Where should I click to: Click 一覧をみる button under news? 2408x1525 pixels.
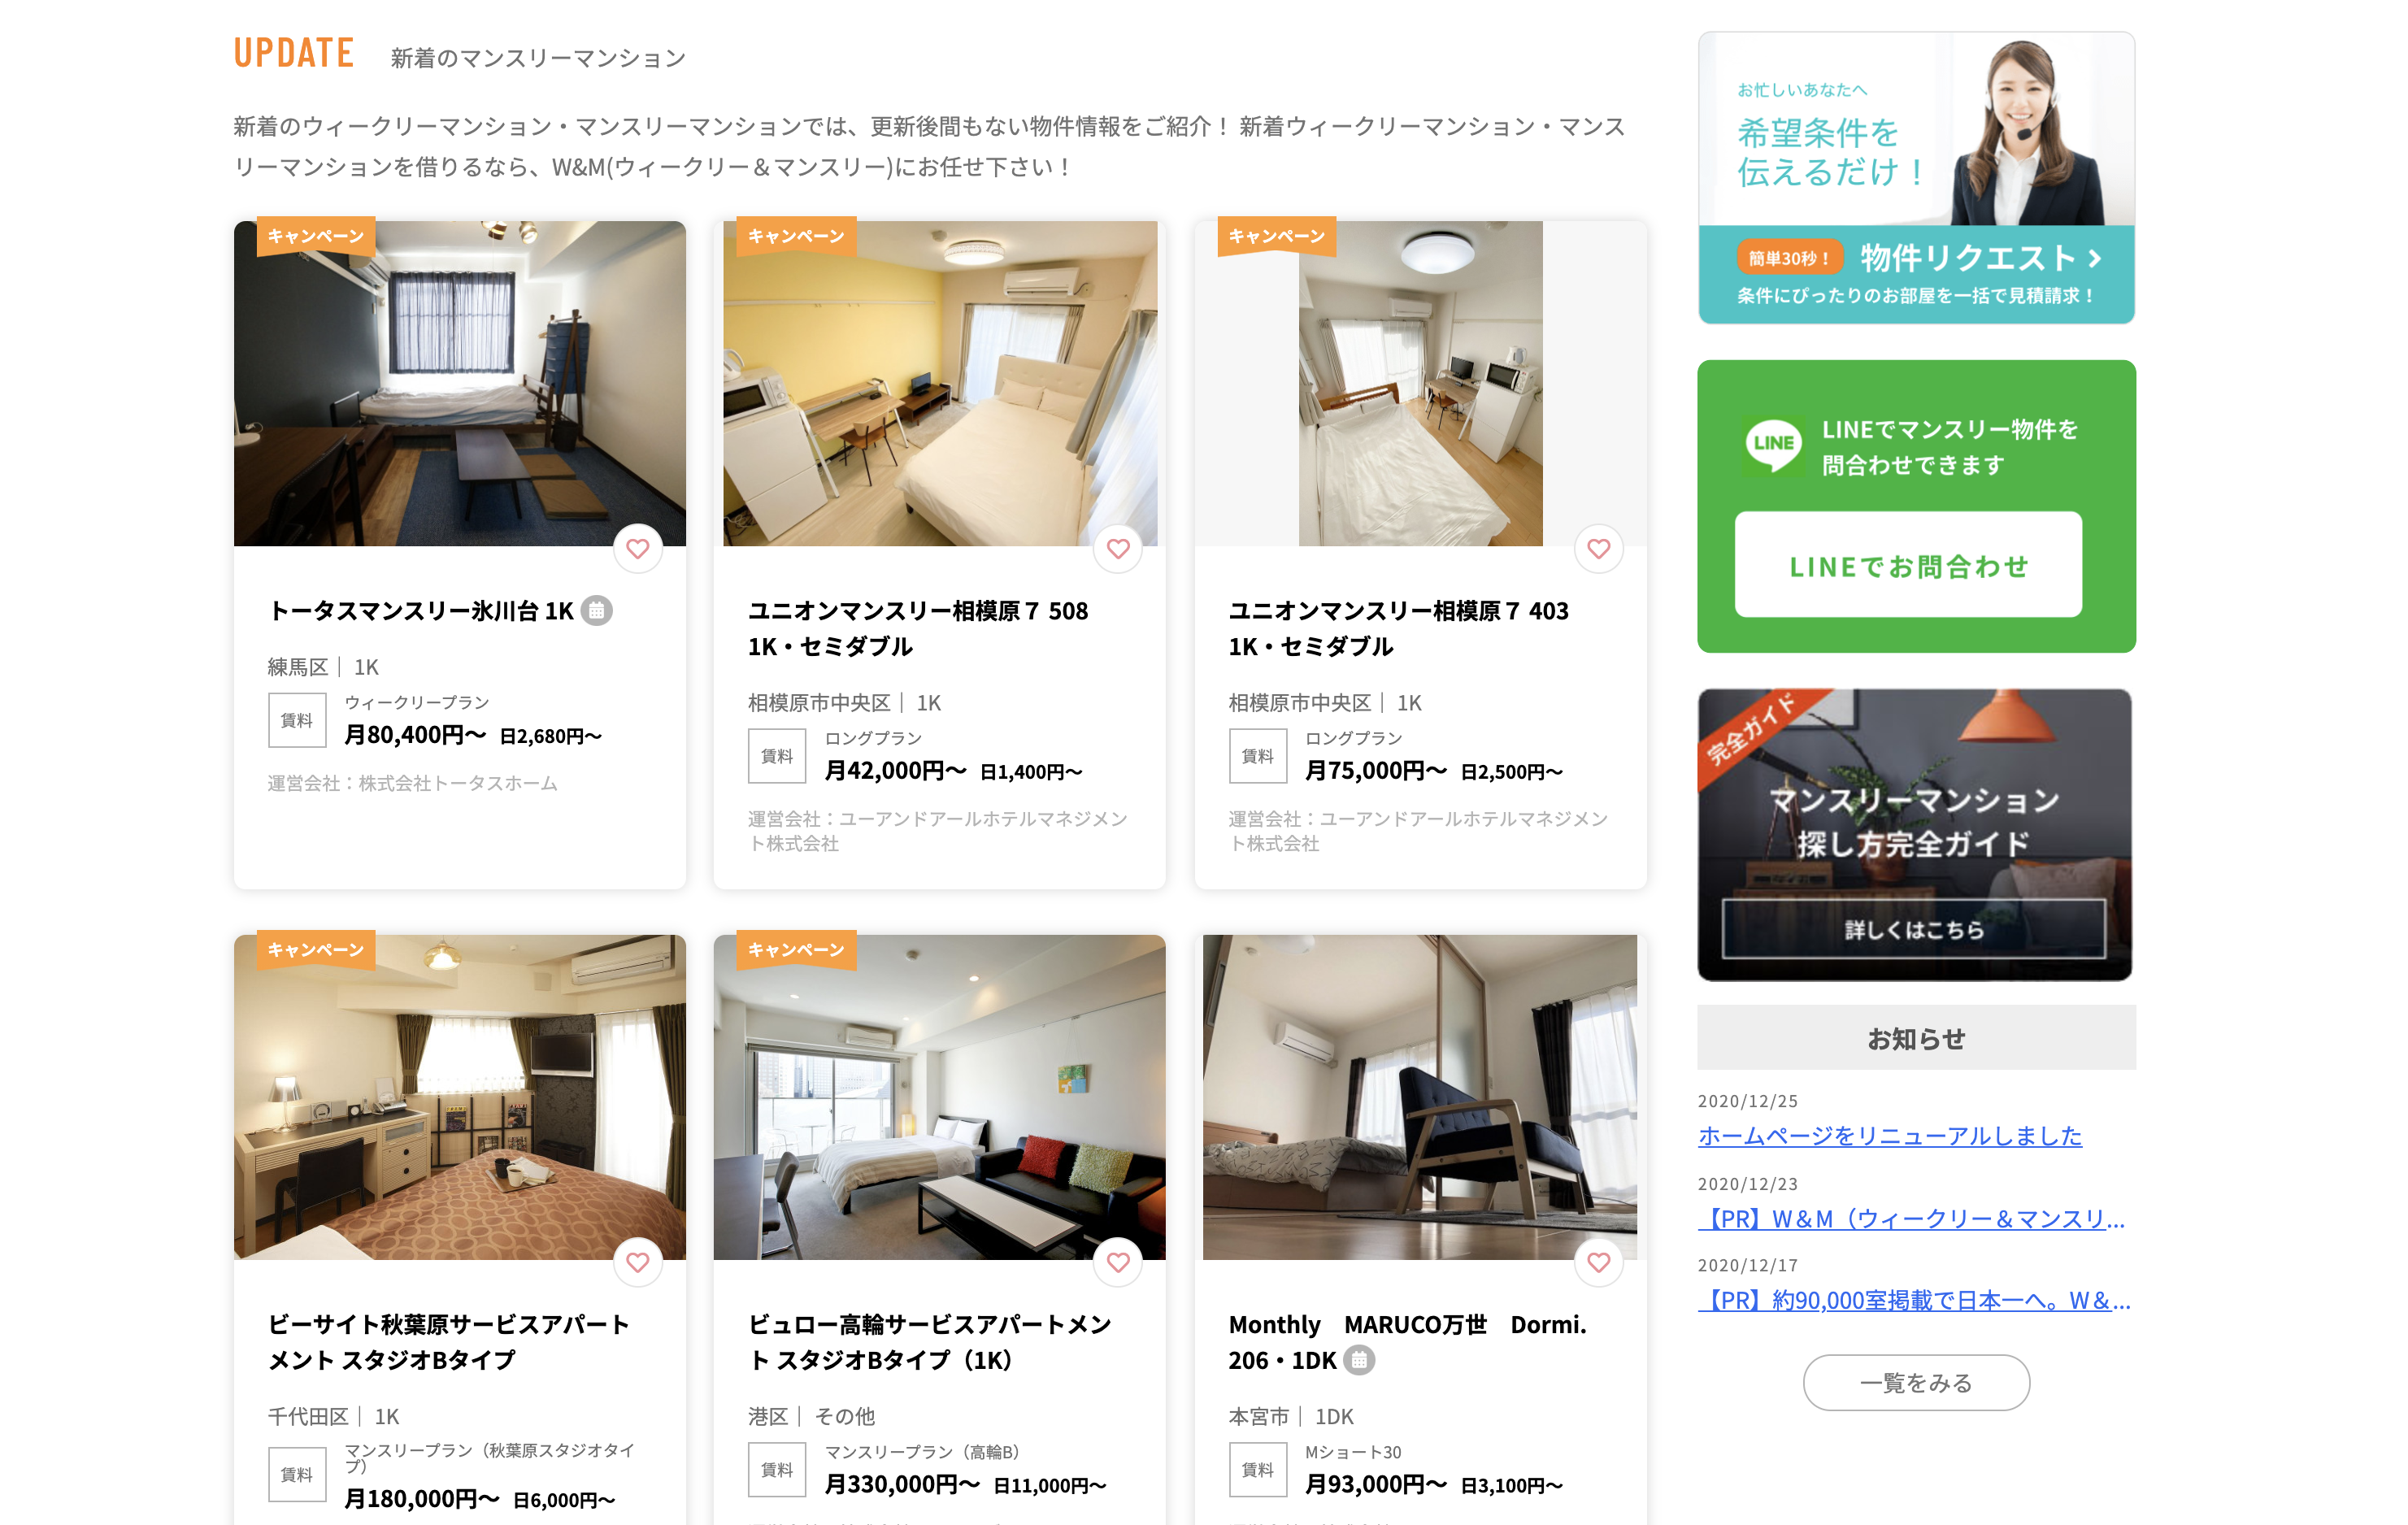[x=1916, y=1383]
